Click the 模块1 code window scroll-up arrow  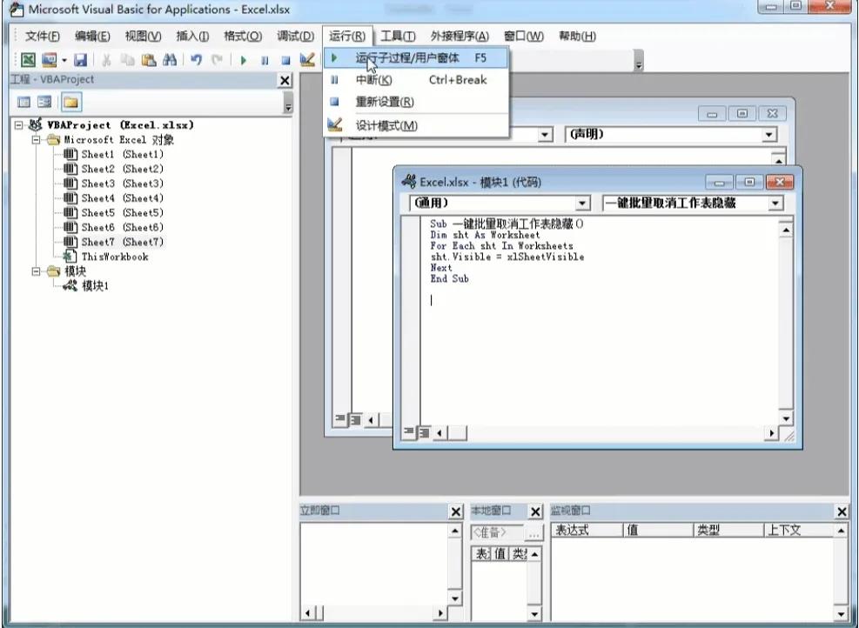(x=786, y=230)
